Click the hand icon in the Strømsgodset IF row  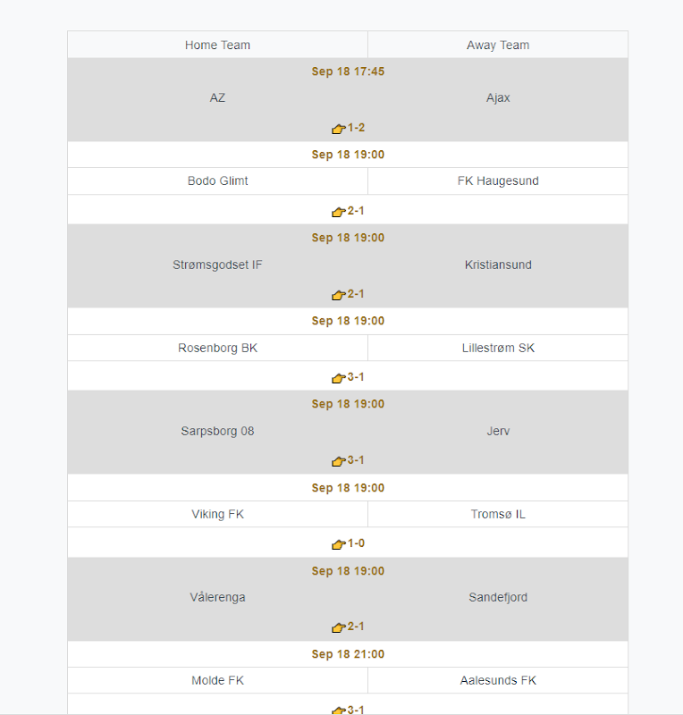click(338, 295)
